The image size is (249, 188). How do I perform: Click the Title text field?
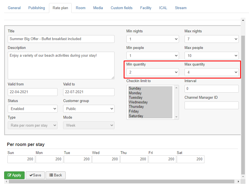point(61,39)
